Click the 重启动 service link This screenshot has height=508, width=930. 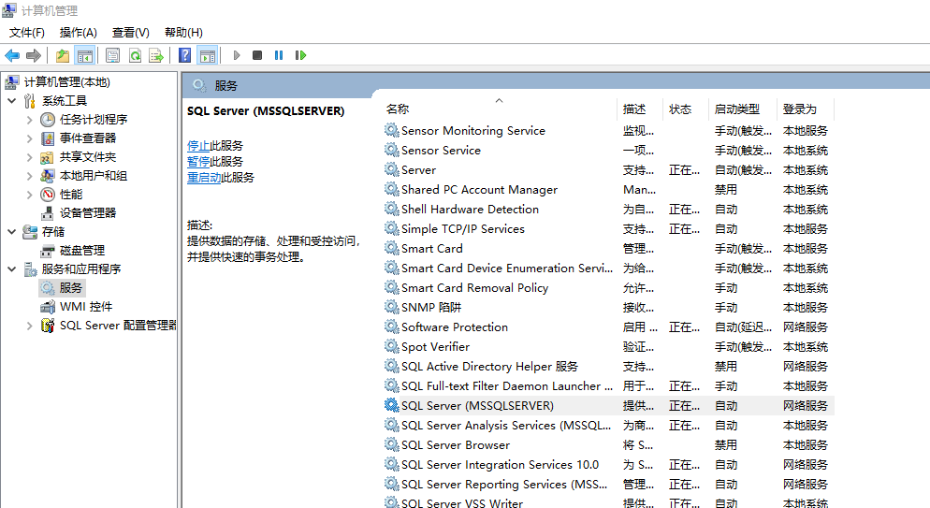point(204,178)
